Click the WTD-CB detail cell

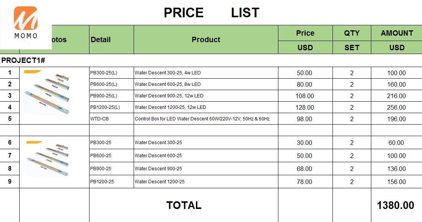click(x=99, y=119)
